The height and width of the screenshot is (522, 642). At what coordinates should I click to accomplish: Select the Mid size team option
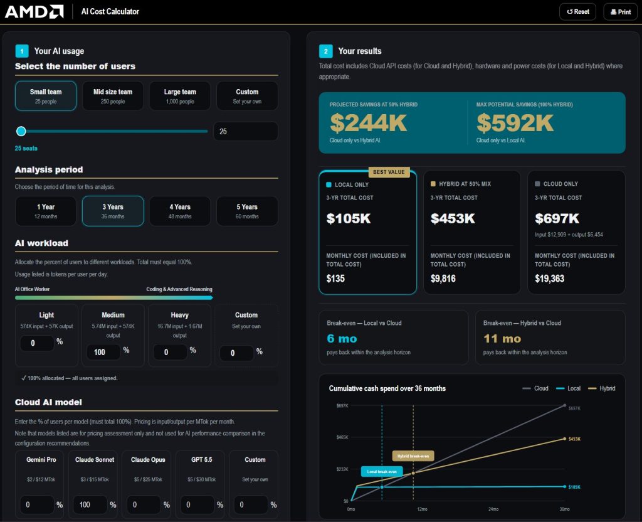point(113,96)
